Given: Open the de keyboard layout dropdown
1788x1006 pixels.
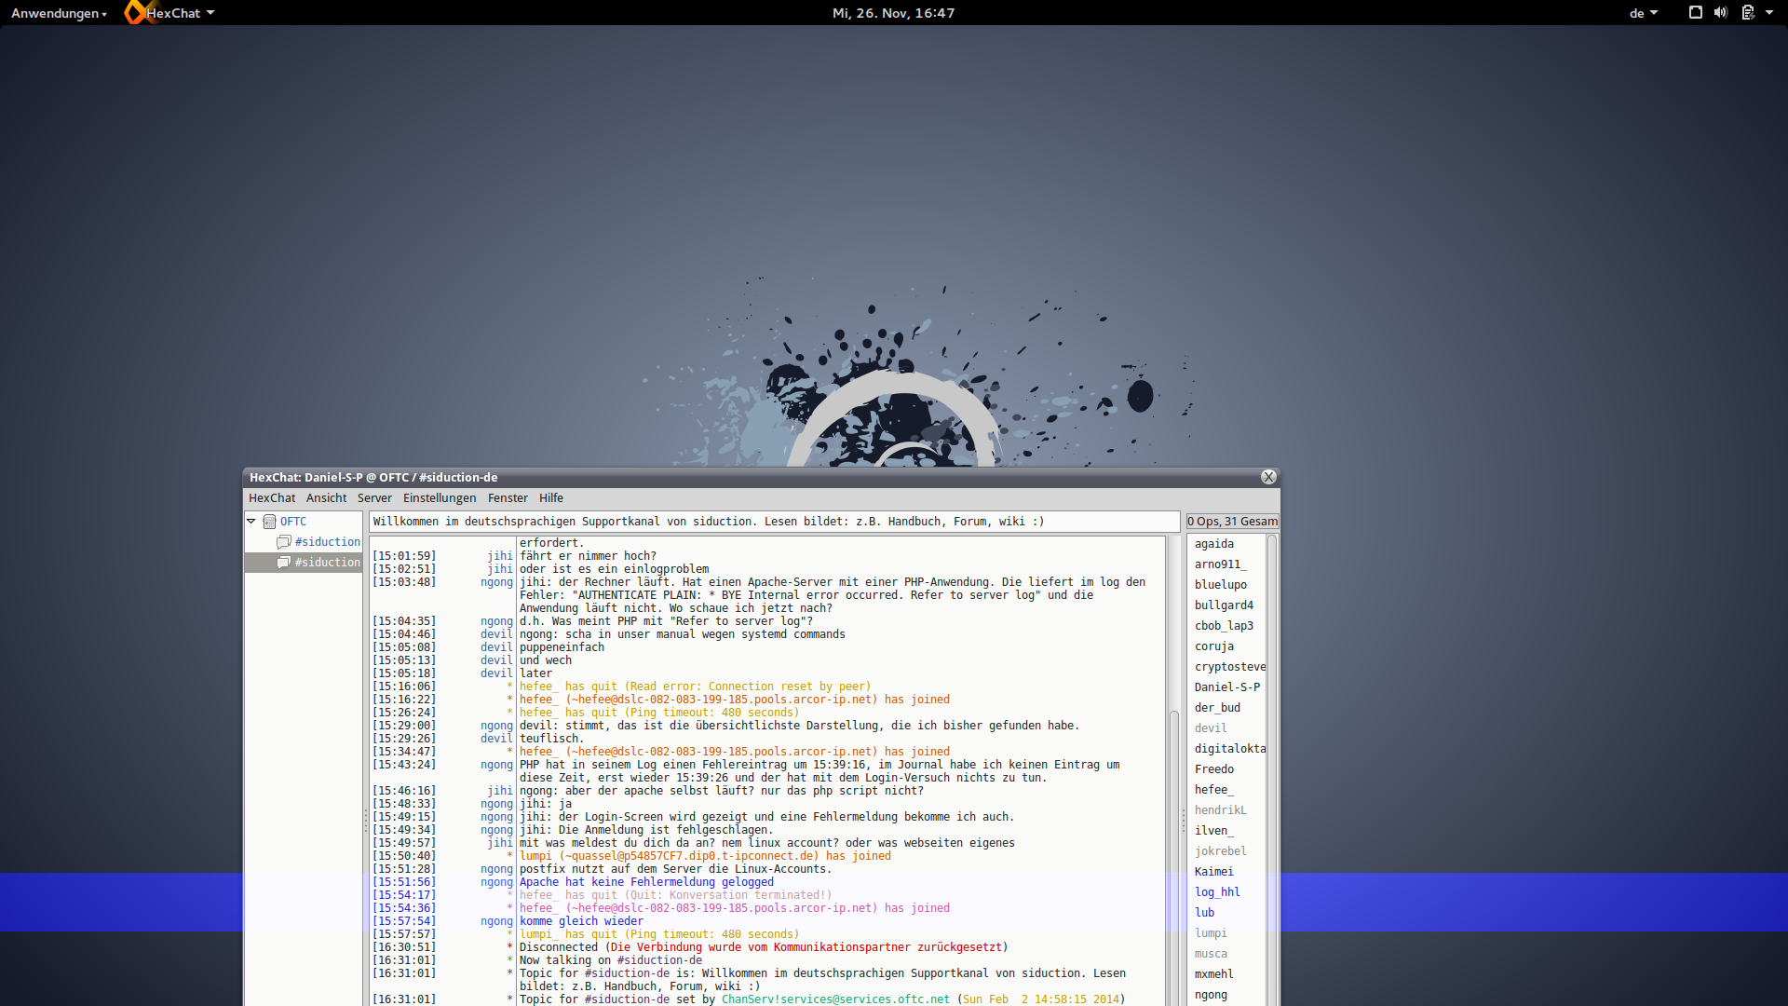Looking at the screenshot, I should pyautogui.click(x=1644, y=13).
